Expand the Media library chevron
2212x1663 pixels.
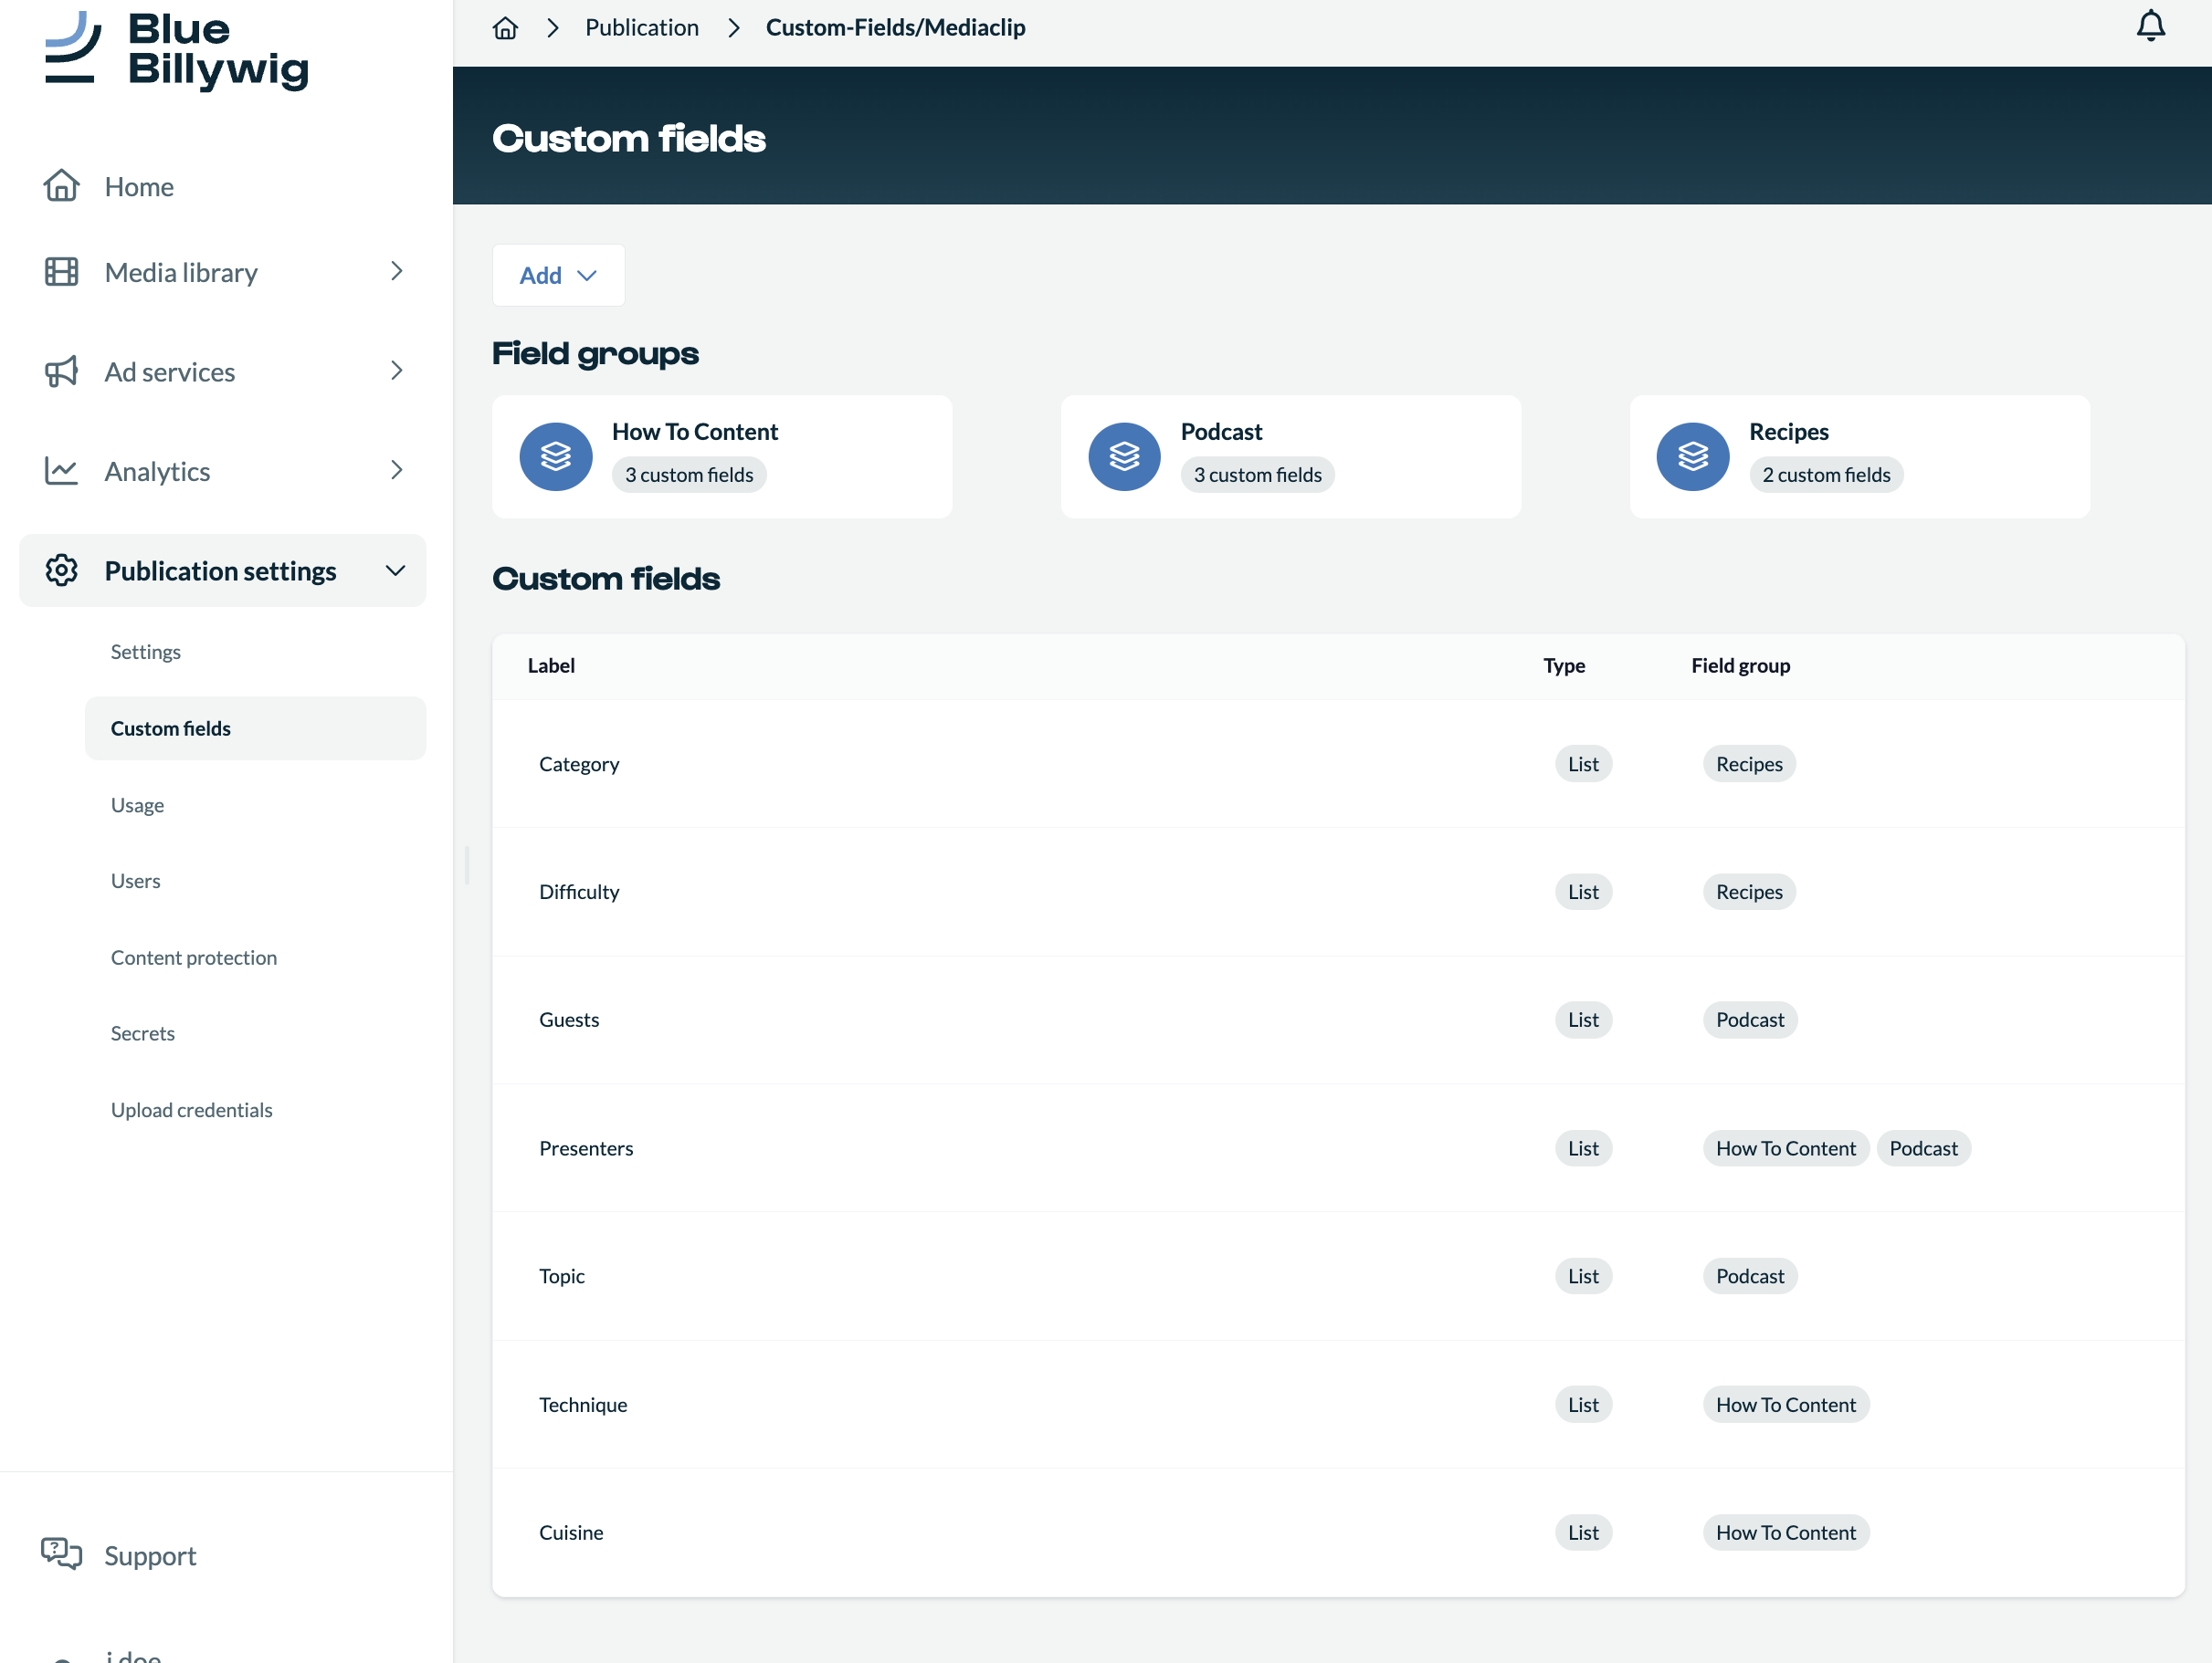(x=397, y=271)
